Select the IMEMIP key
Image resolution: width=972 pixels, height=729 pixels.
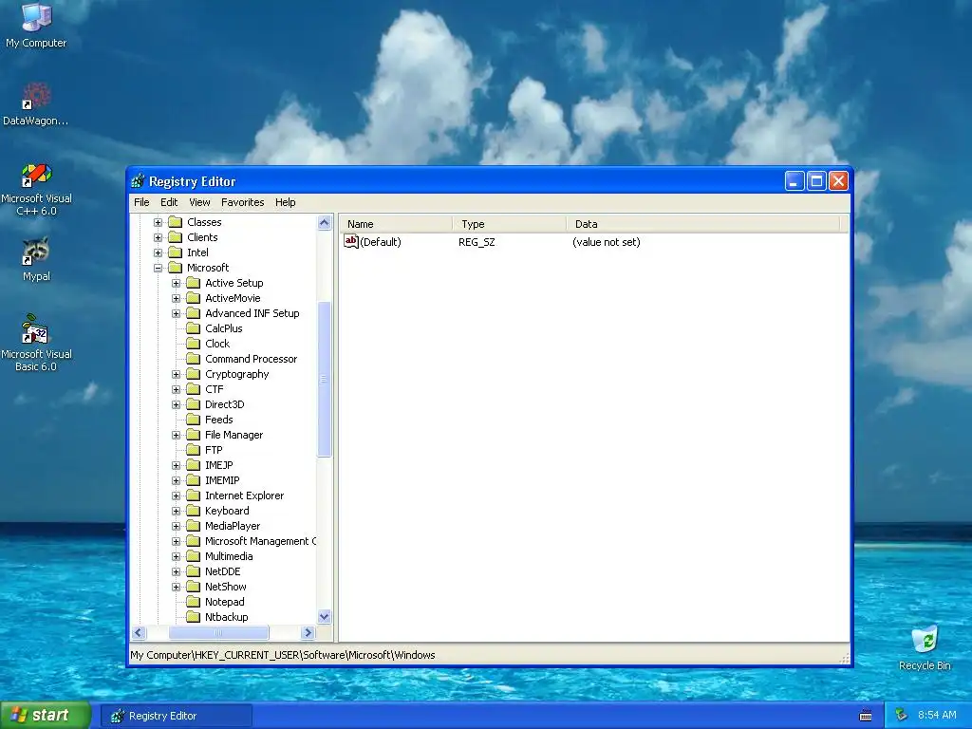(x=222, y=480)
